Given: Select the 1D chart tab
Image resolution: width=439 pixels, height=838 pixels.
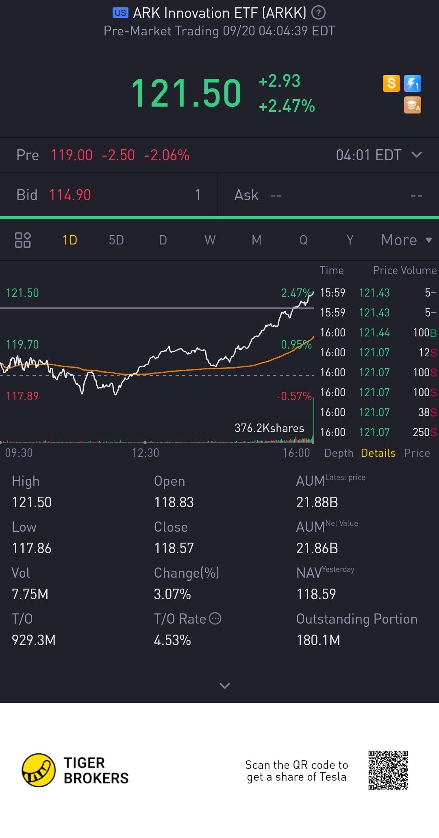Looking at the screenshot, I should pyautogui.click(x=70, y=240).
